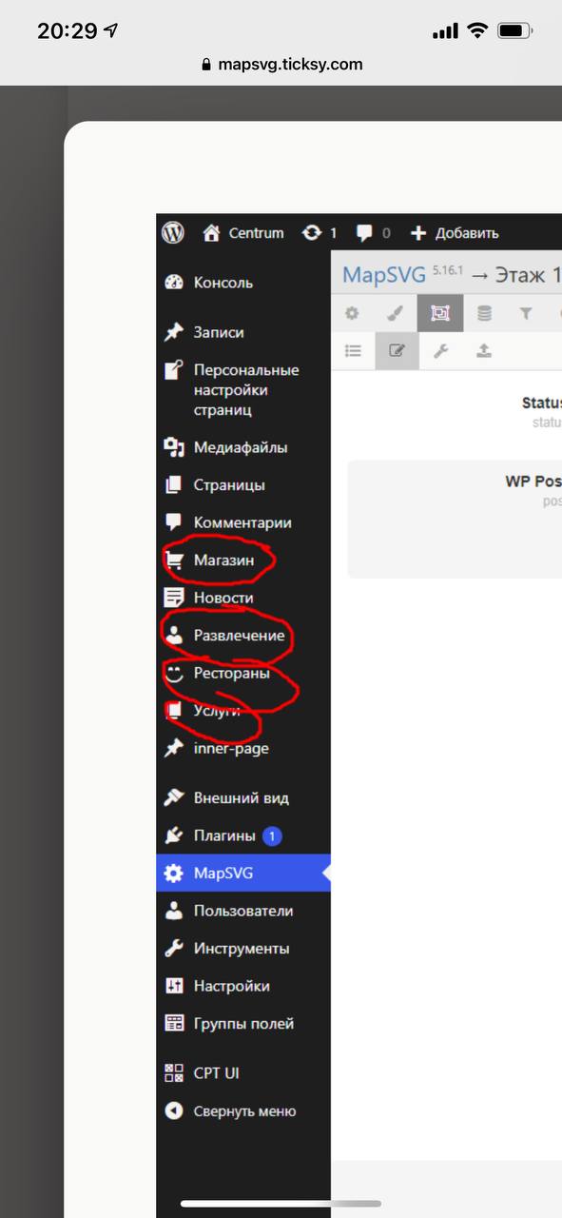The width and height of the screenshot is (562, 1218).
Task: Open the CPT UI menu item
Action: point(243,1073)
